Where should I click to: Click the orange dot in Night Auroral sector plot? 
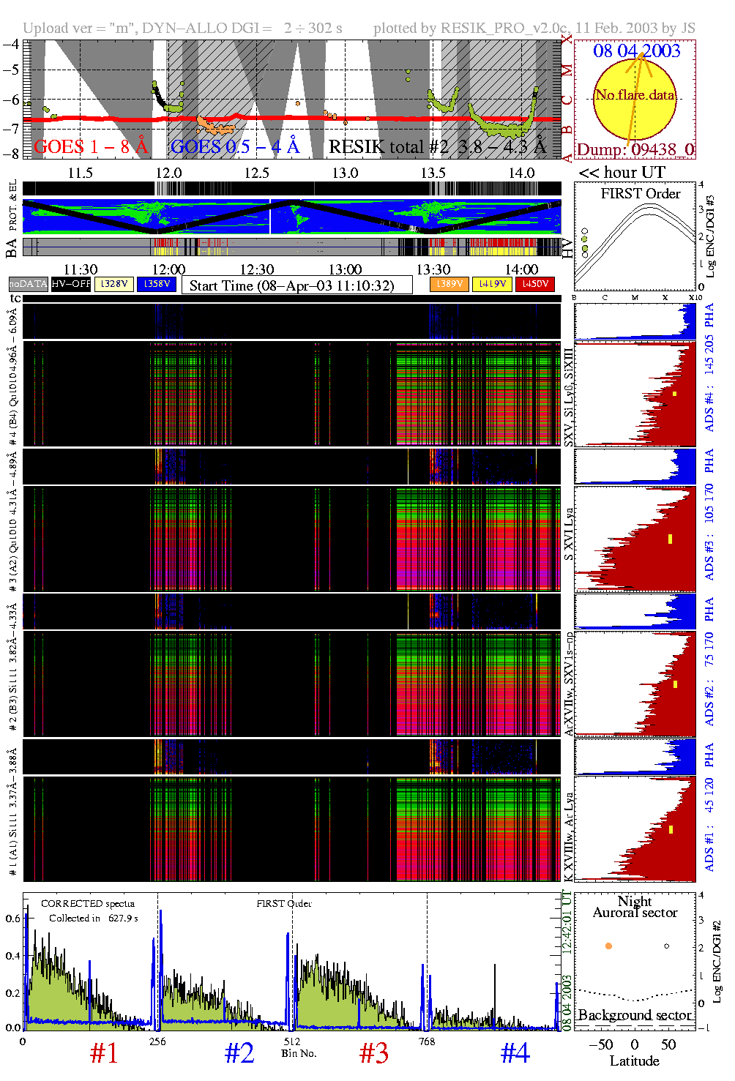click(x=608, y=946)
